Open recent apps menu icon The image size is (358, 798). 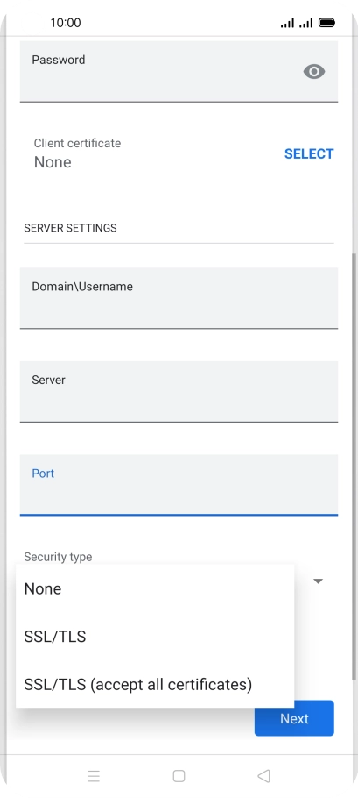point(94,775)
